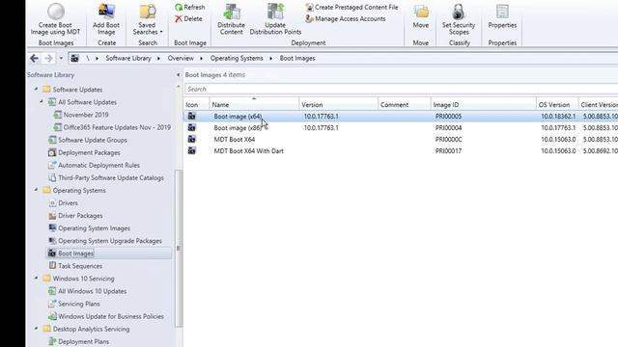Collapse Windows 10 Servicing folder
This screenshot has height=347, width=618.
pyautogui.click(x=36, y=279)
